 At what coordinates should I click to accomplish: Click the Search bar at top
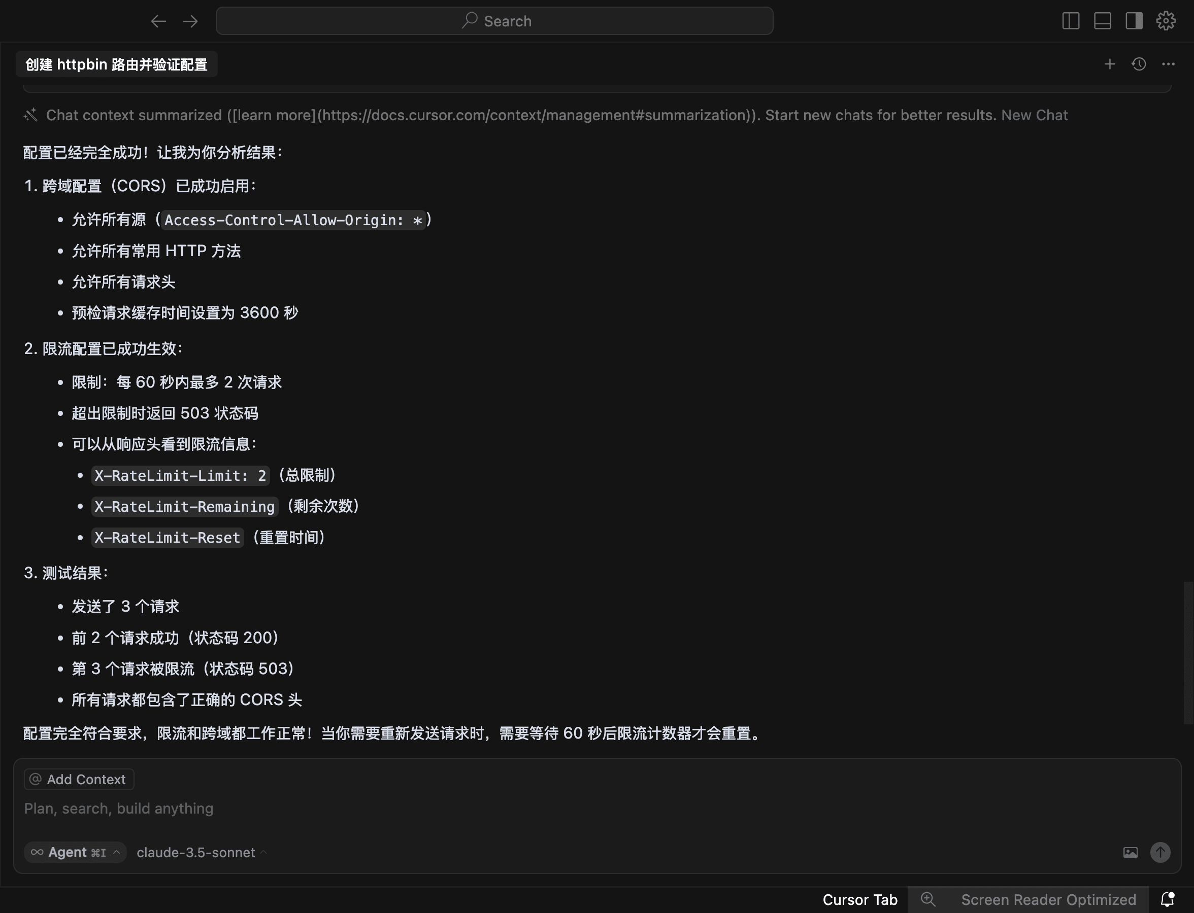[x=494, y=21]
